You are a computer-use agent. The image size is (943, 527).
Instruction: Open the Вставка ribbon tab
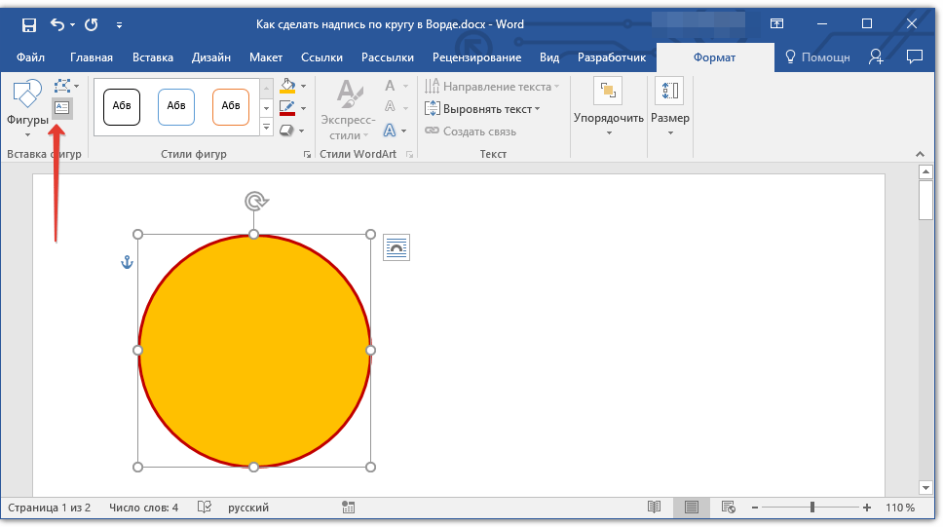coord(153,57)
